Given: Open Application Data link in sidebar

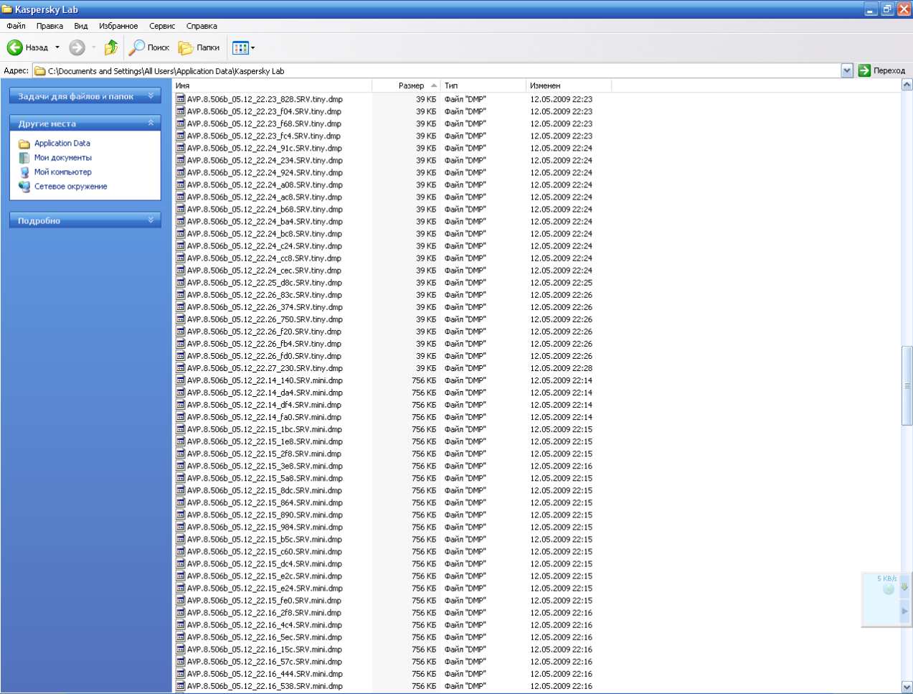Looking at the screenshot, I should pos(62,144).
